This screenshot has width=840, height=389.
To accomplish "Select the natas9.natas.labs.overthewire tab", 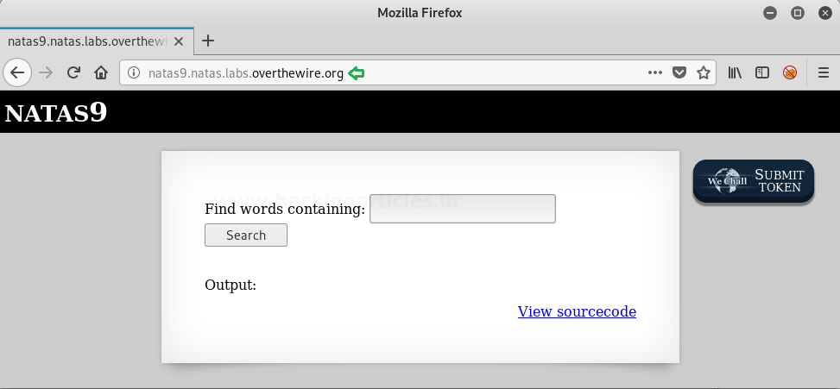I will point(97,41).
